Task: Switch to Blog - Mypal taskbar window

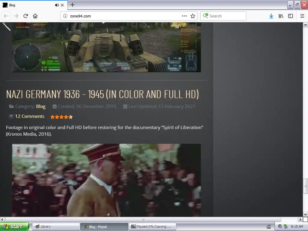Action: click(x=104, y=226)
